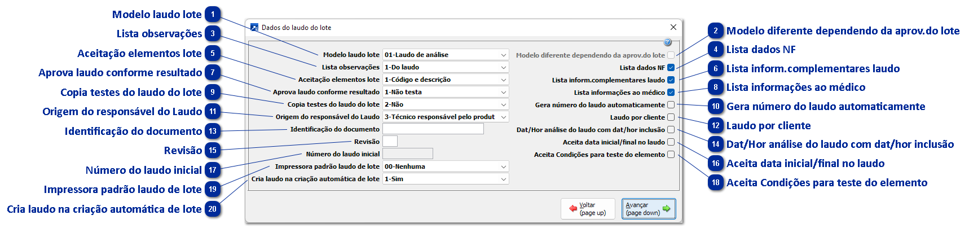Click numbered callout badge 2

pos(716,31)
